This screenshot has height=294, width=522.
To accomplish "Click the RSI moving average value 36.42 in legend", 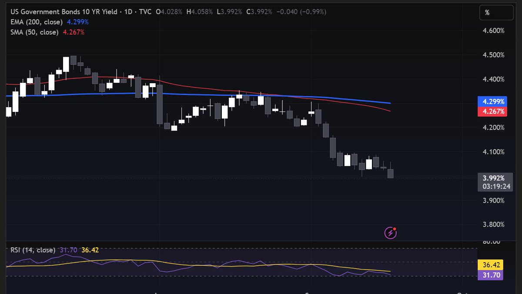I will pos(89,250).
